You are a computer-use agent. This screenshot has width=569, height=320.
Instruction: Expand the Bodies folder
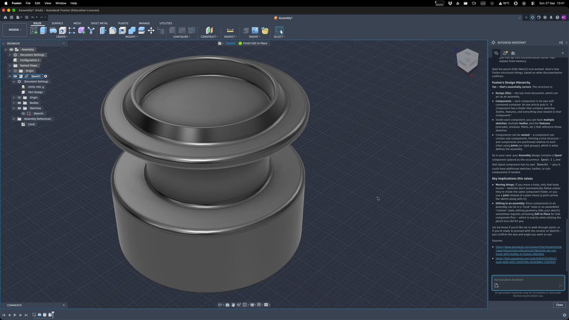coord(13,103)
